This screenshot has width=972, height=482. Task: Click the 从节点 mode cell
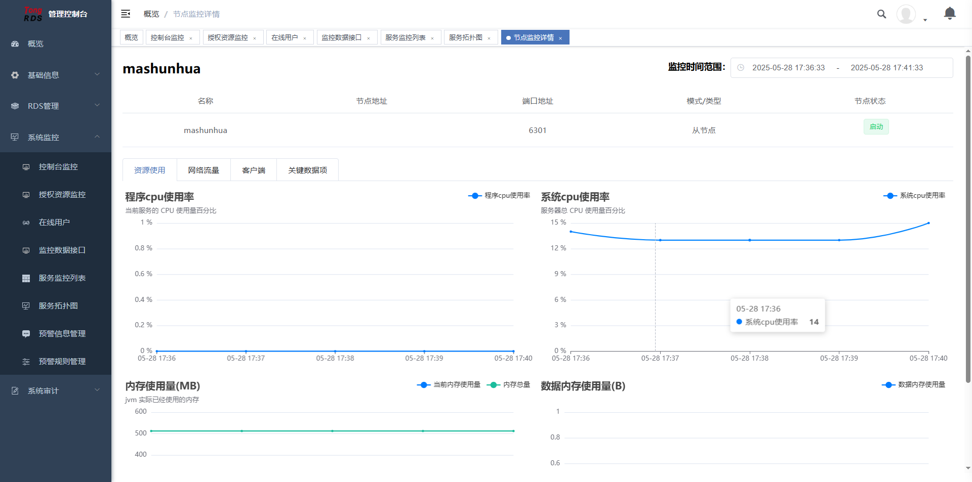coord(704,130)
